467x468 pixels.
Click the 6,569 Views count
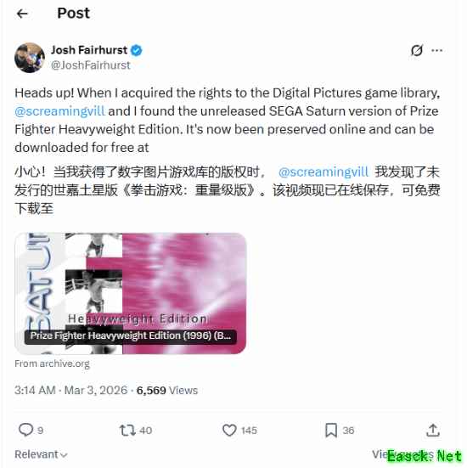click(x=167, y=391)
